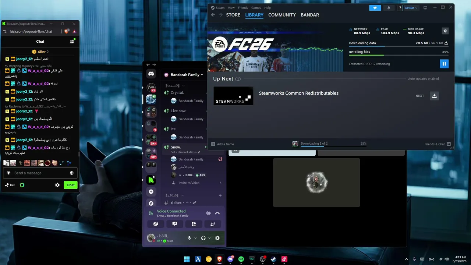
Task: Switch to the LIBRARY tab in Steam
Action: 254,15
